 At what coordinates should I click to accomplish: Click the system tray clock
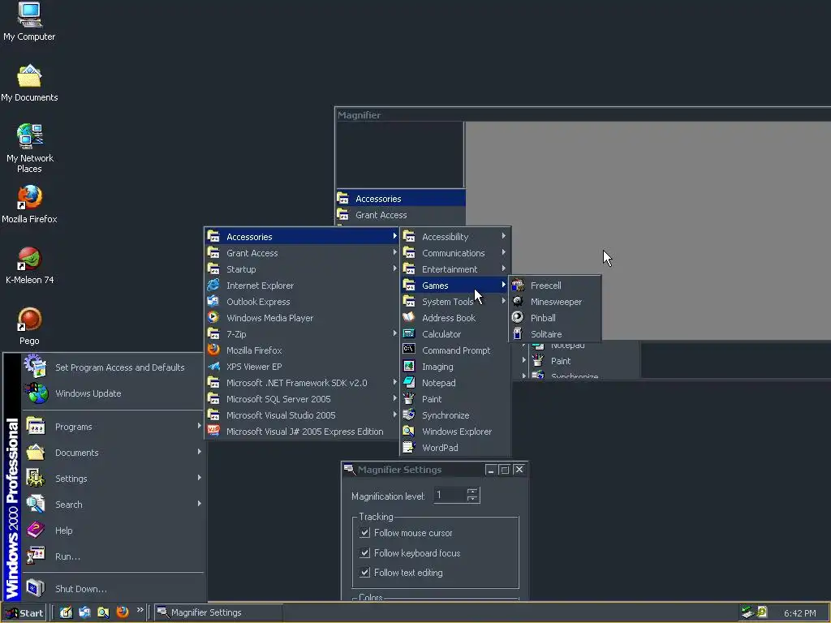[x=799, y=613]
